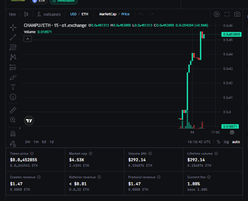Toggle auto scale mode
248x201 pixels.
236,142
